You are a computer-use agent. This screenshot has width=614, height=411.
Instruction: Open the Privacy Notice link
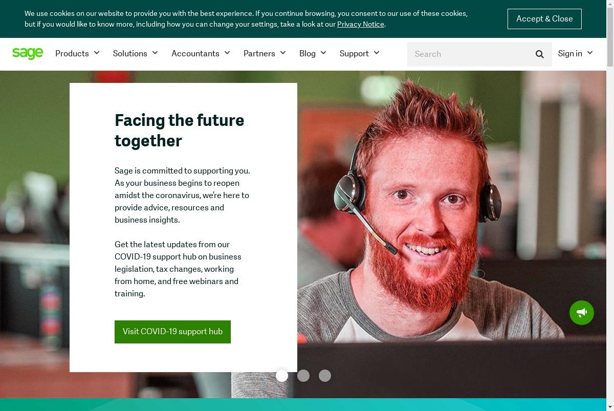(360, 24)
